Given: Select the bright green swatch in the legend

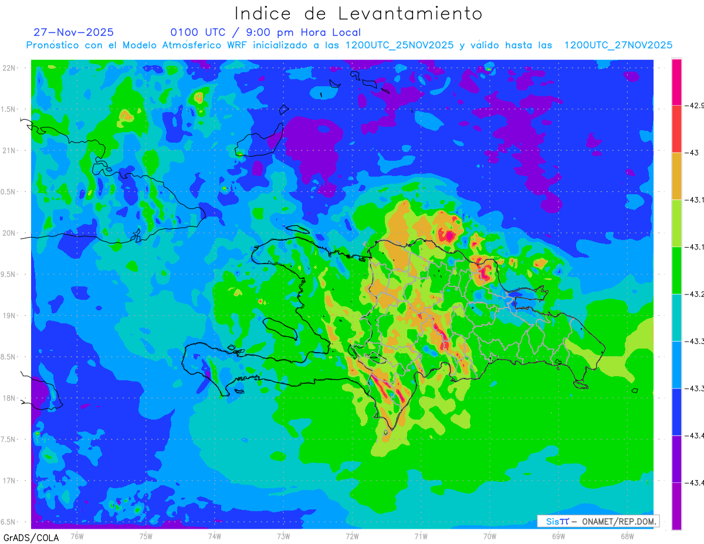Looking at the screenshot, I should (676, 271).
